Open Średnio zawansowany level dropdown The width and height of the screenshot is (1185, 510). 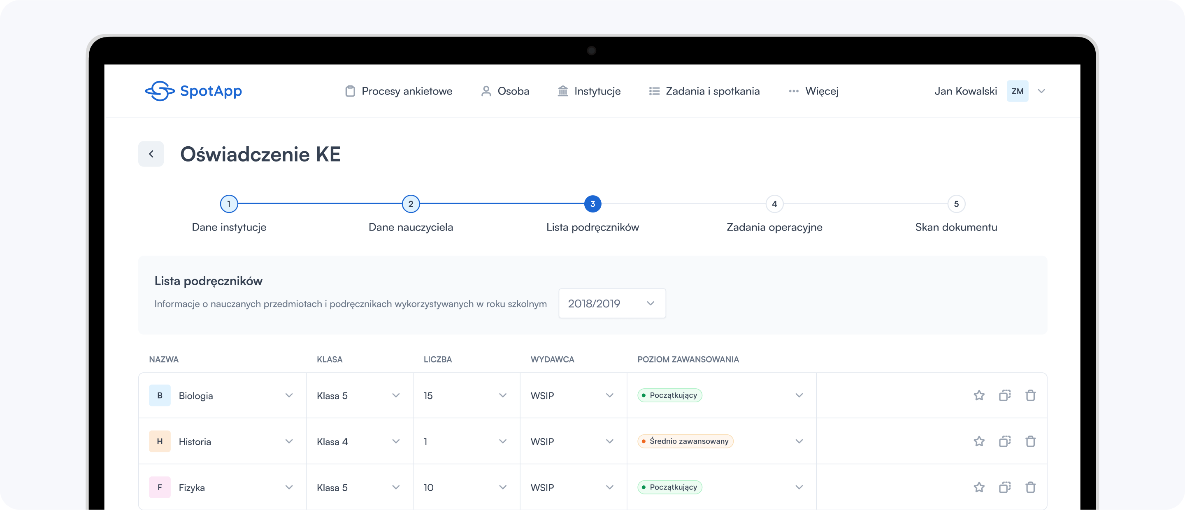tap(722, 441)
